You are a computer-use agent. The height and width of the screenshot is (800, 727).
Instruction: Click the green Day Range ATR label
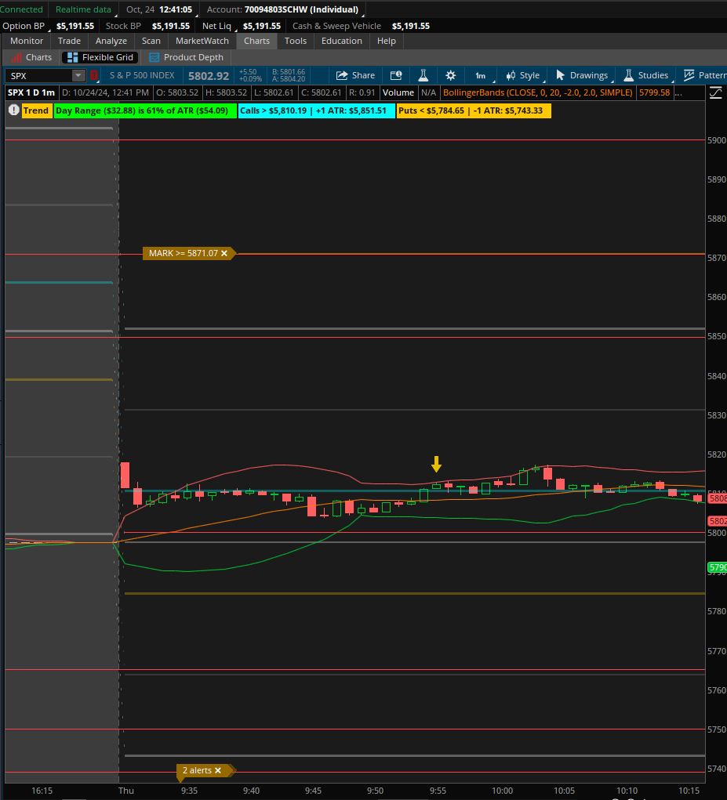[x=145, y=110]
